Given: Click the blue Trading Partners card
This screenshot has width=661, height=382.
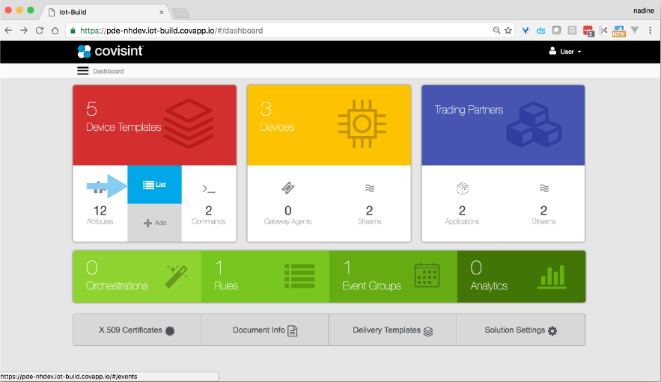Looking at the screenshot, I should tap(503, 125).
